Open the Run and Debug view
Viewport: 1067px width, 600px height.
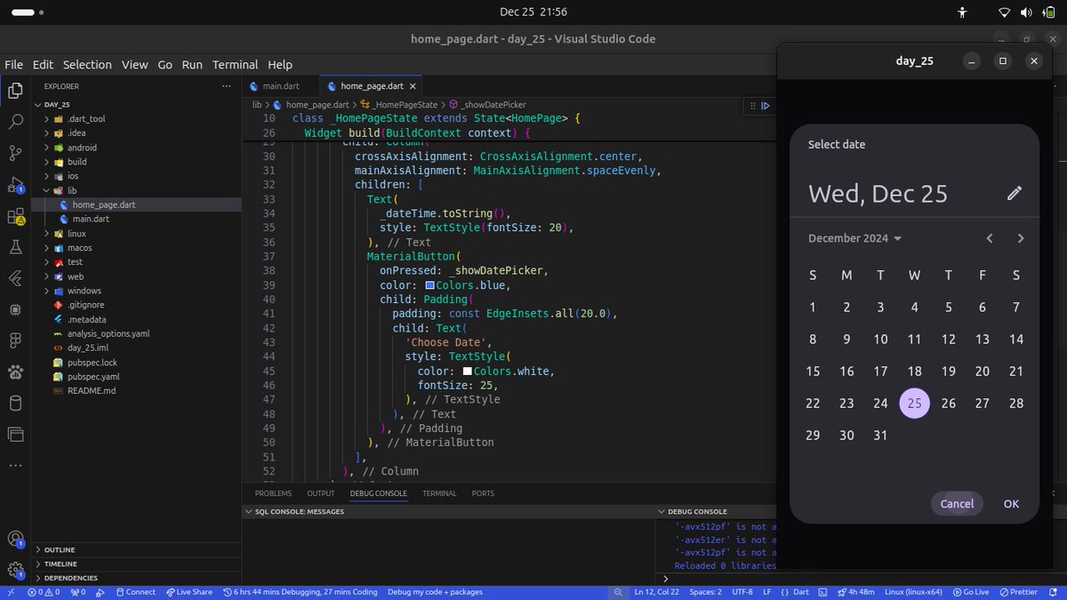[x=15, y=185]
